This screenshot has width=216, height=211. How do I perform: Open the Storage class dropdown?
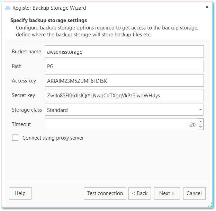(x=124, y=110)
